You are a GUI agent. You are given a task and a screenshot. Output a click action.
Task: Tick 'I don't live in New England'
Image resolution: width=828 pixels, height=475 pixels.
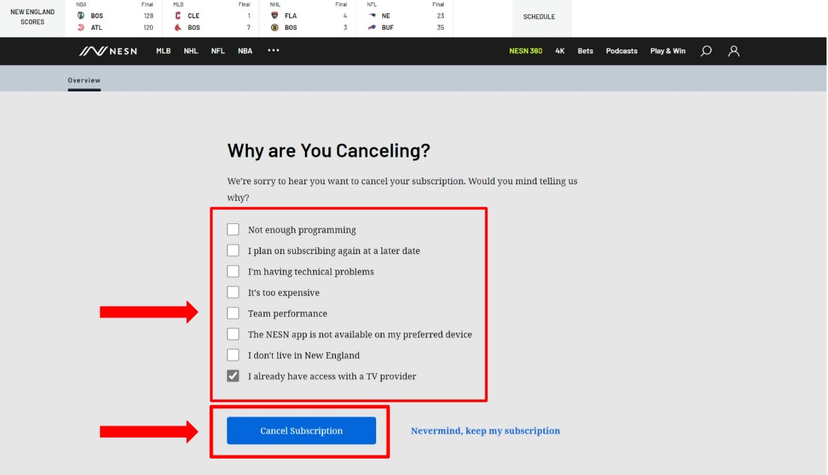(233, 354)
